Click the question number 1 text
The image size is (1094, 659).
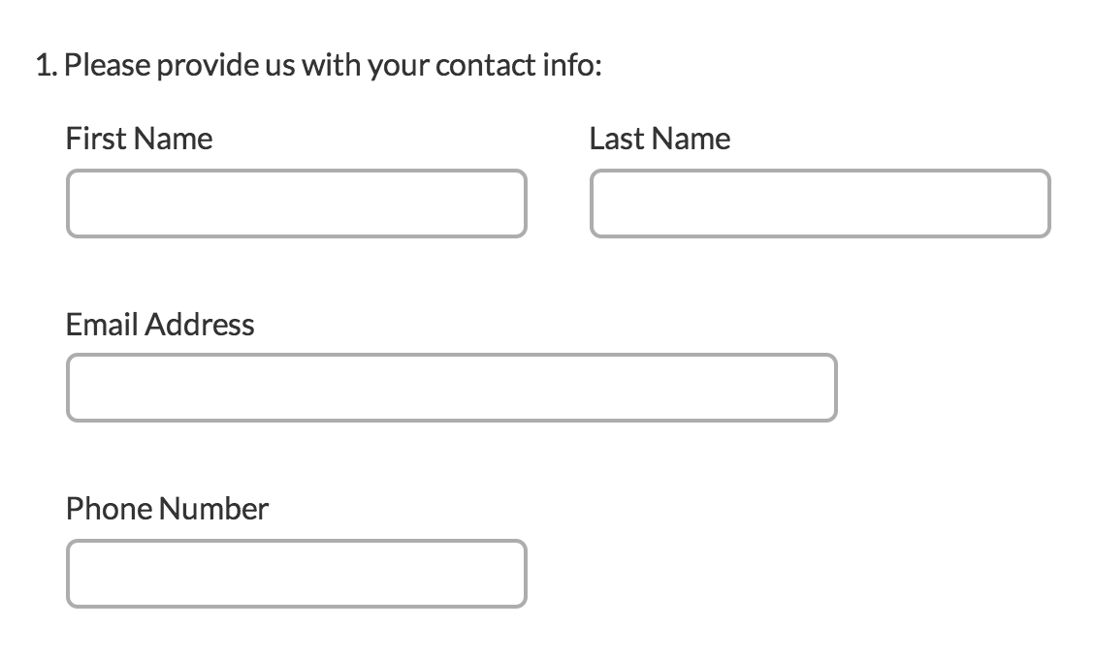pyautogui.click(x=43, y=66)
